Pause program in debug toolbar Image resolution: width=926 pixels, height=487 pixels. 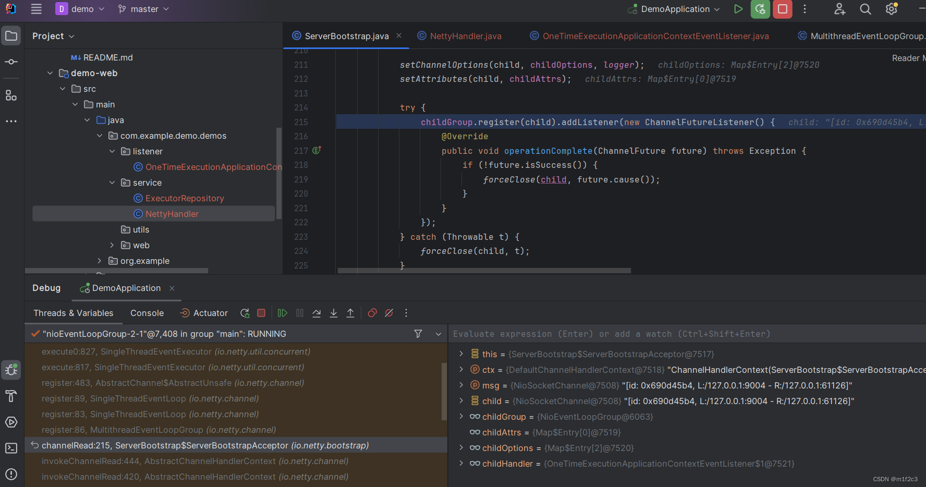300,313
